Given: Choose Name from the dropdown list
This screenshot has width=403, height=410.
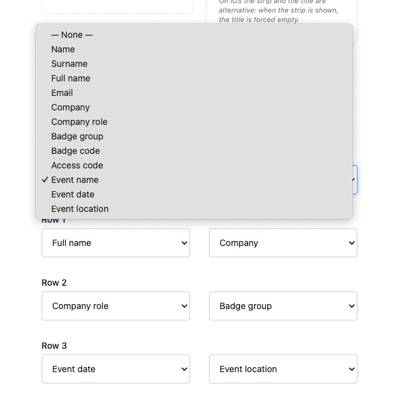Looking at the screenshot, I should pyautogui.click(x=194, y=49).
